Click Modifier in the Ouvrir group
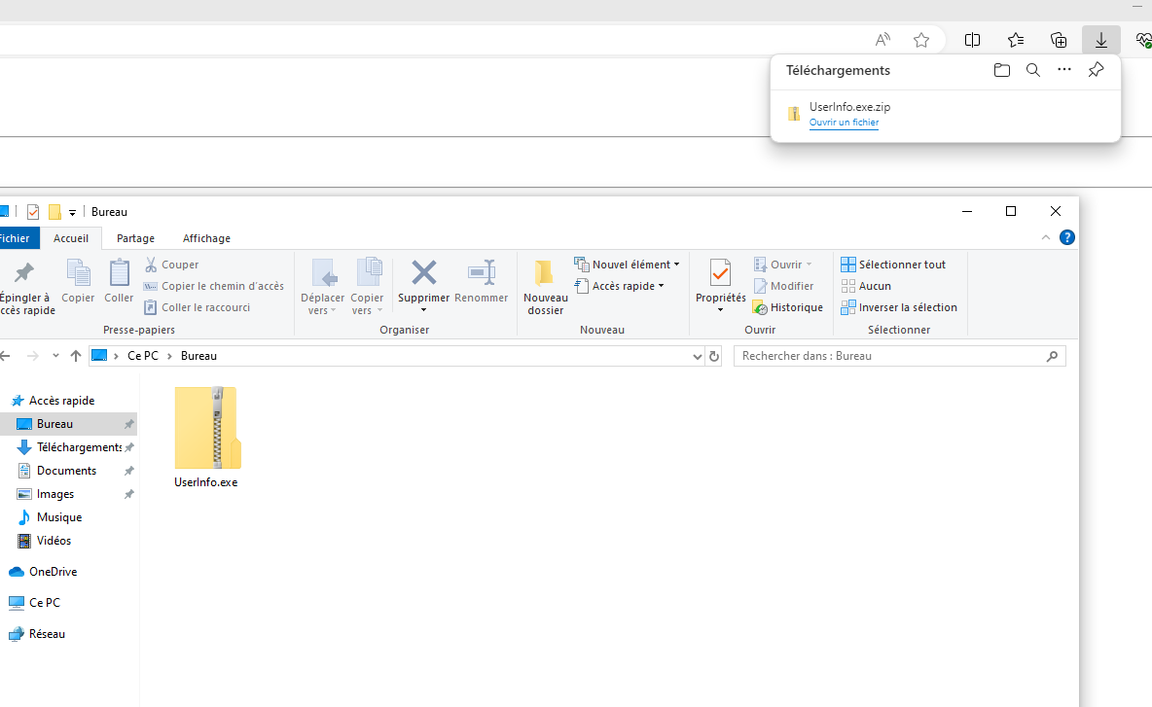 pos(783,286)
